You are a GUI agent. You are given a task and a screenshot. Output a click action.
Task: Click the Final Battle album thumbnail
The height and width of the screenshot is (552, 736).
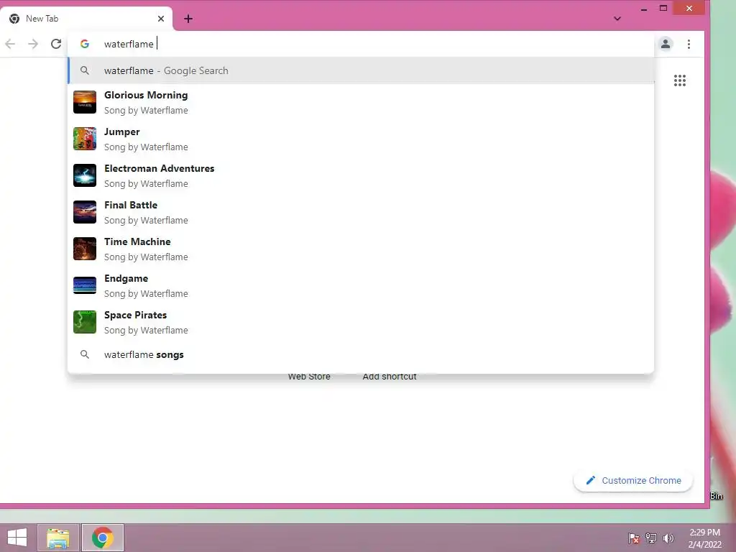click(85, 212)
